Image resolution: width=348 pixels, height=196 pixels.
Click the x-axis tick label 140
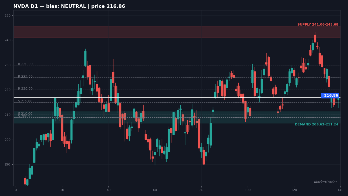pyautogui.click(x=340, y=190)
